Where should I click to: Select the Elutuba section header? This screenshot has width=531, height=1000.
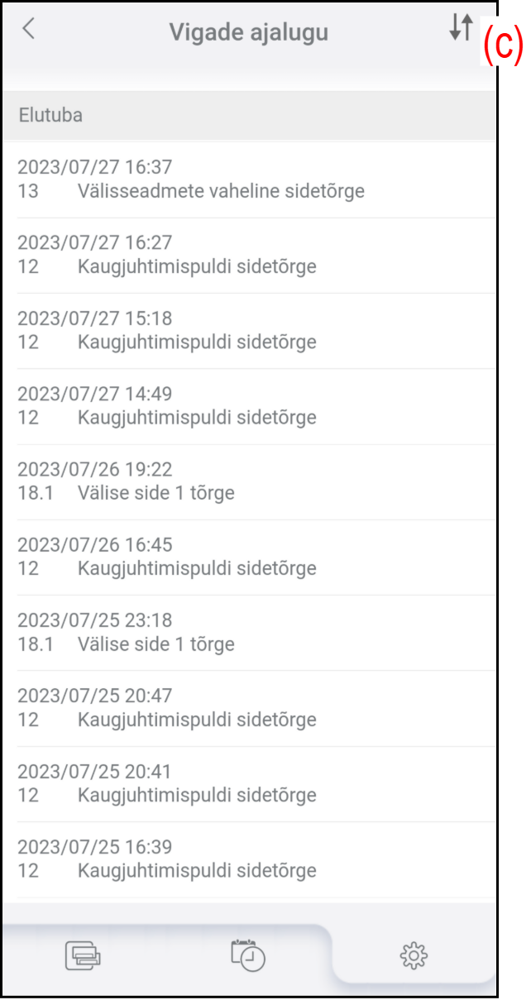(x=248, y=115)
